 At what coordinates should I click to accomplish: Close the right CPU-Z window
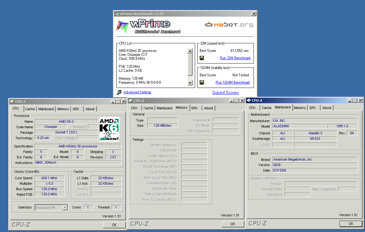(x=360, y=100)
